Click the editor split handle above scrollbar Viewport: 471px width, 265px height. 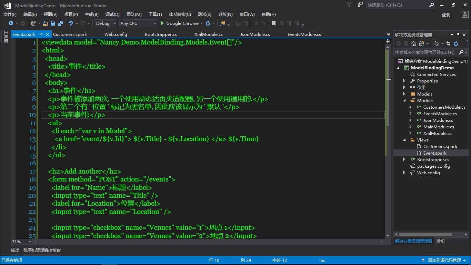point(388,41)
